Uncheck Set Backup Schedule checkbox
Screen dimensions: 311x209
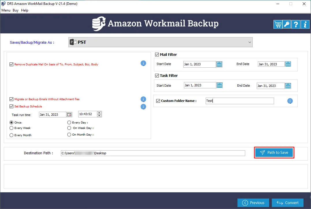11,107
